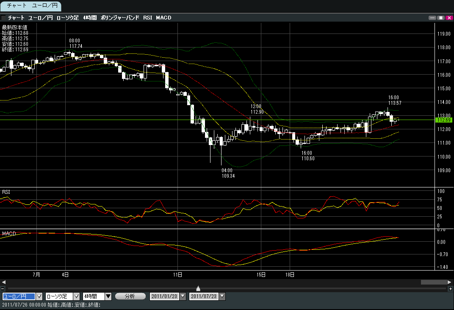Viewport: 454px width, 310px height.
Task: Zoom out using the minus icon
Action: 3,289
